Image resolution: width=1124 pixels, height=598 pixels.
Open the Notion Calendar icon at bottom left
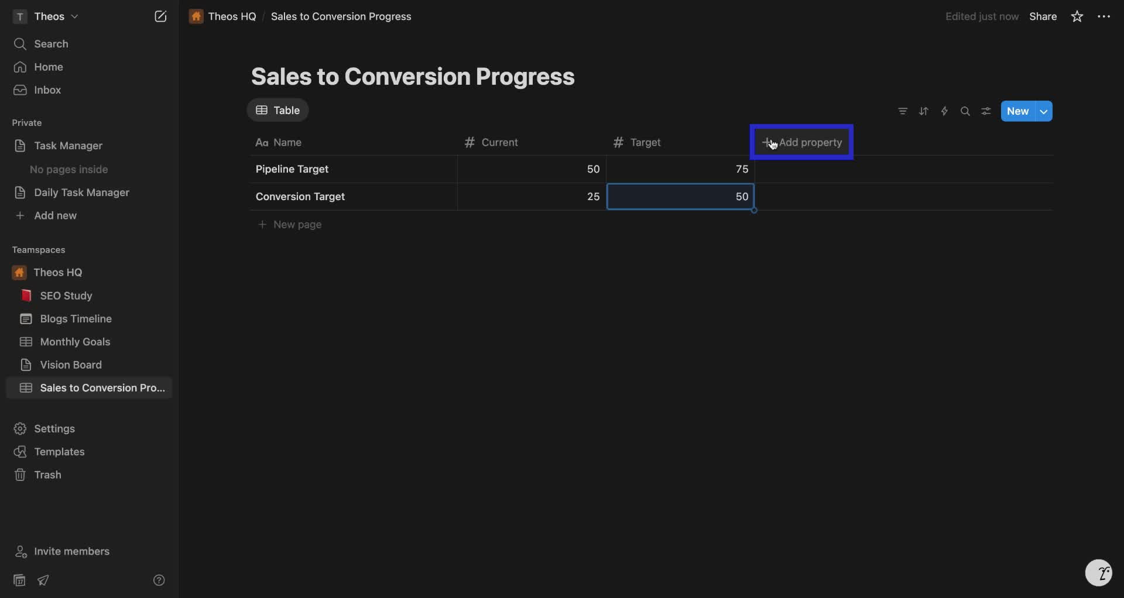tap(19, 580)
